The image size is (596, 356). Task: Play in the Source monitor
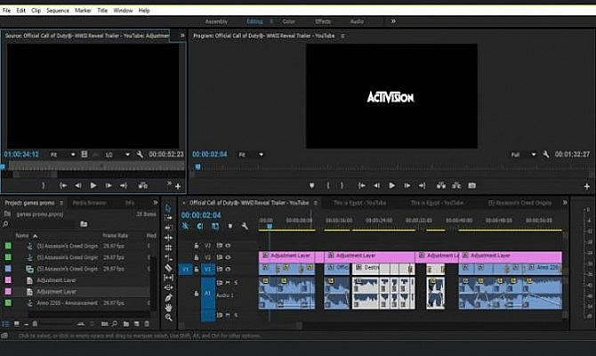pos(93,186)
